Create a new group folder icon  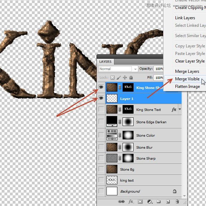click(x=159, y=202)
